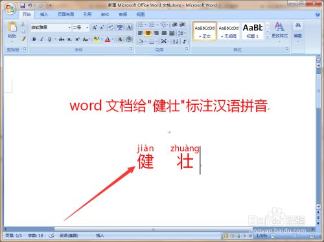The height and width of the screenshot is (242, 324).
Task: Click the Superscript icon
Action: point(77,39)
